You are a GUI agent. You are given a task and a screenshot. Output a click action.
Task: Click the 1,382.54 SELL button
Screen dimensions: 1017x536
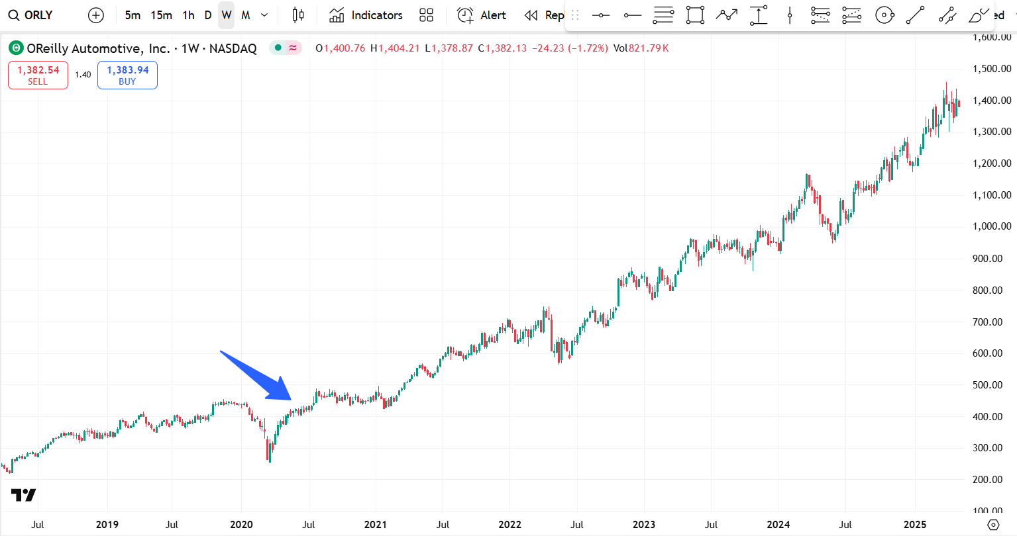(38, 75)
